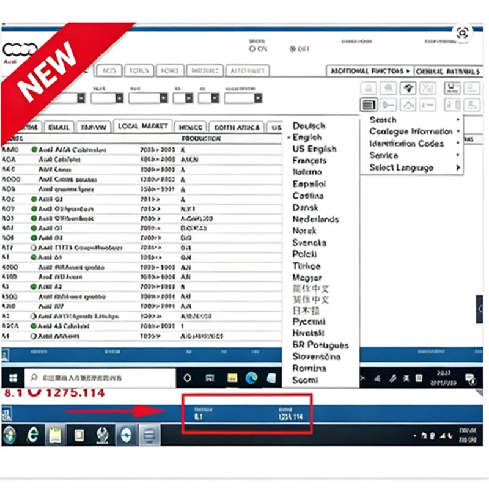
Task: Open the yellow File Explorer taskbar icon
Action: (232, 378)
